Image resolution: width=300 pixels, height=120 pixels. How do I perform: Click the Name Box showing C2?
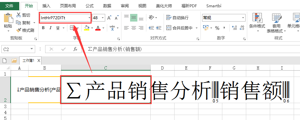(18, 49)
